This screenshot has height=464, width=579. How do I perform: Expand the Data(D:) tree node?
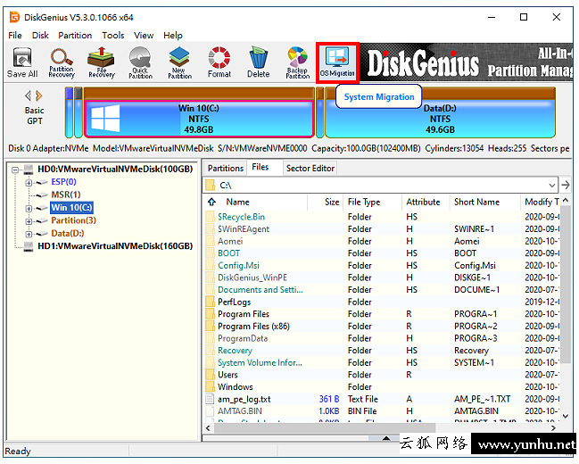coord(29,234)
